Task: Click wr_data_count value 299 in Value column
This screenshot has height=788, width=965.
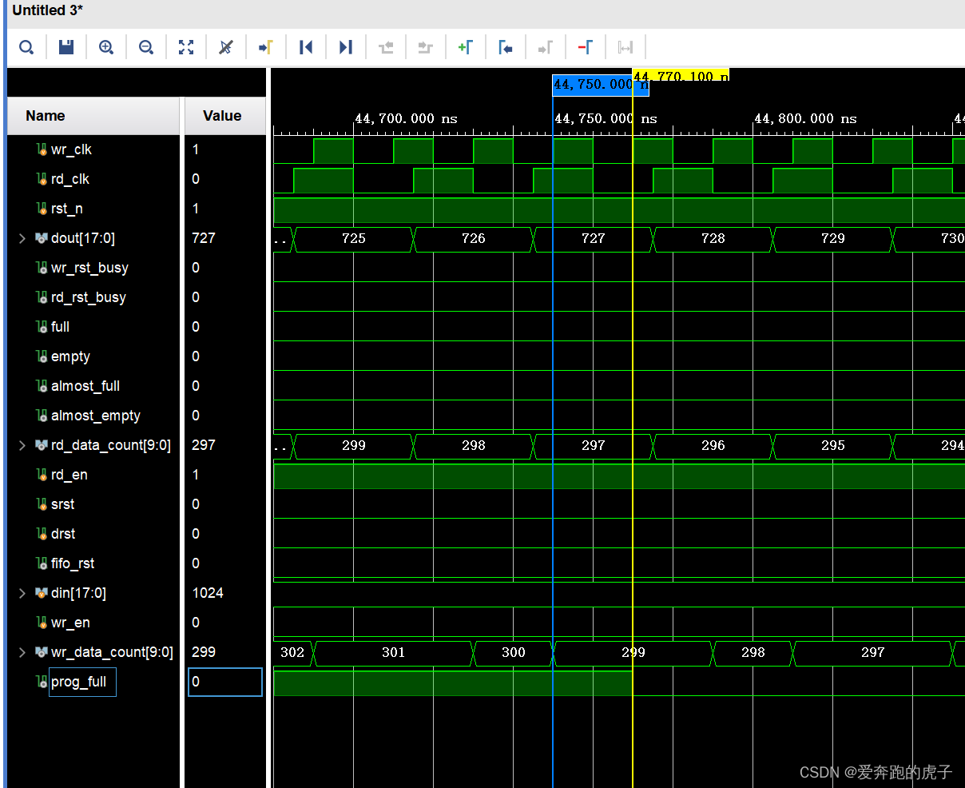Action: tap(204, 652)
